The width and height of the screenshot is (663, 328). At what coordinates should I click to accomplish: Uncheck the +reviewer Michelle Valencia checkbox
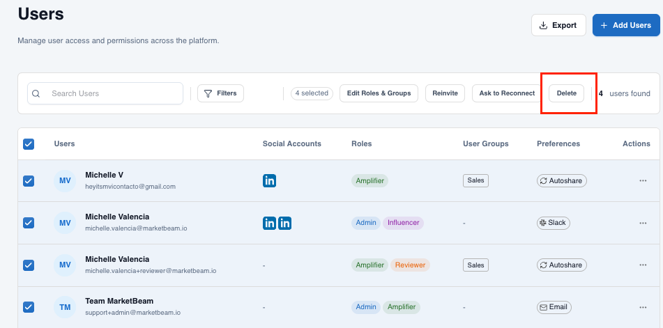pyautogui.click(x=29, y=265)
